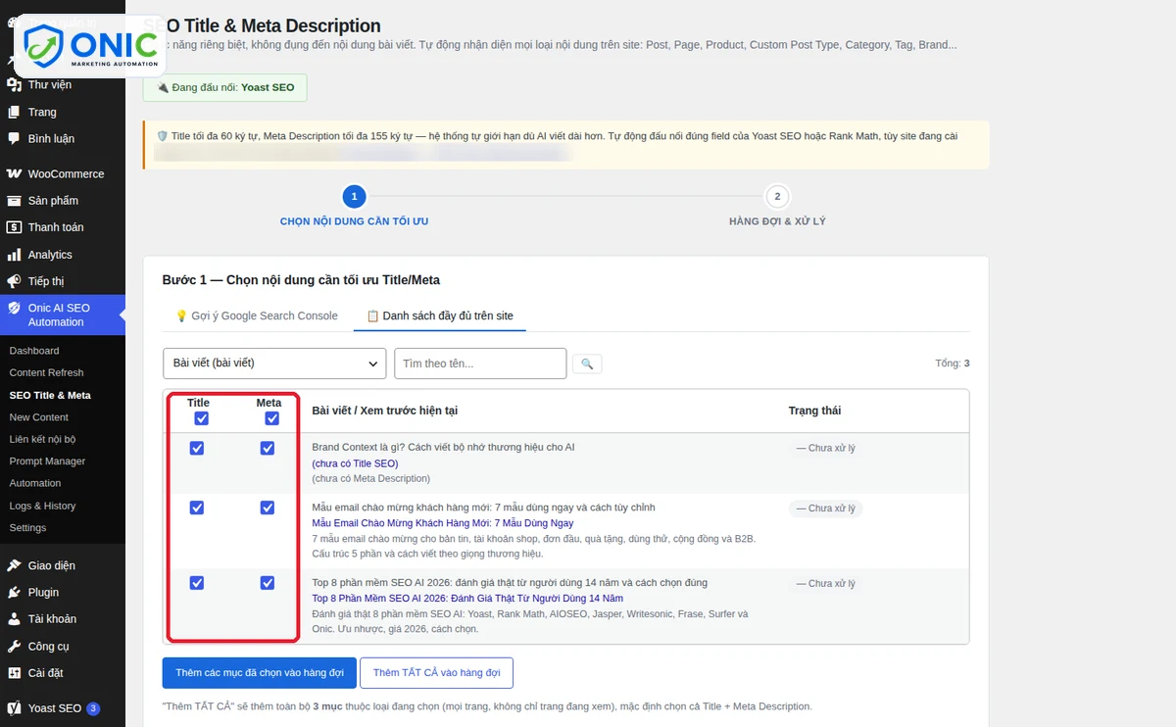Viewport: 1176px width, 727px height.
Task: Click the Thanh toán payments icon
Action: pos(14,227)
